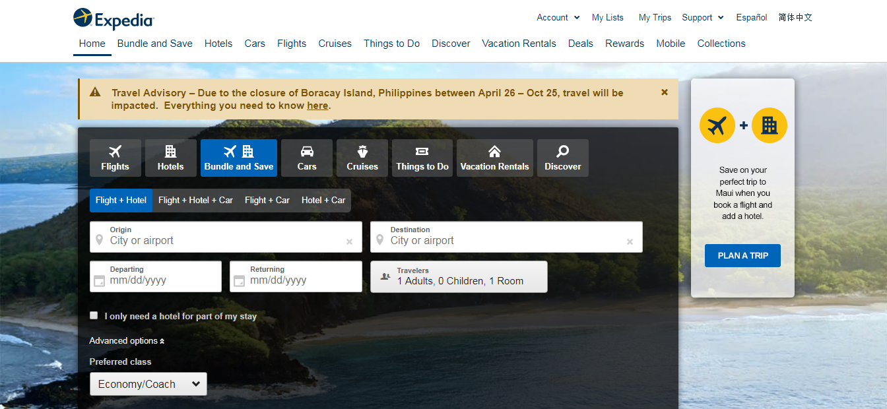887x409 pixels.
Task: Select the Discover magnifier tab
Action: click(563, 158)
